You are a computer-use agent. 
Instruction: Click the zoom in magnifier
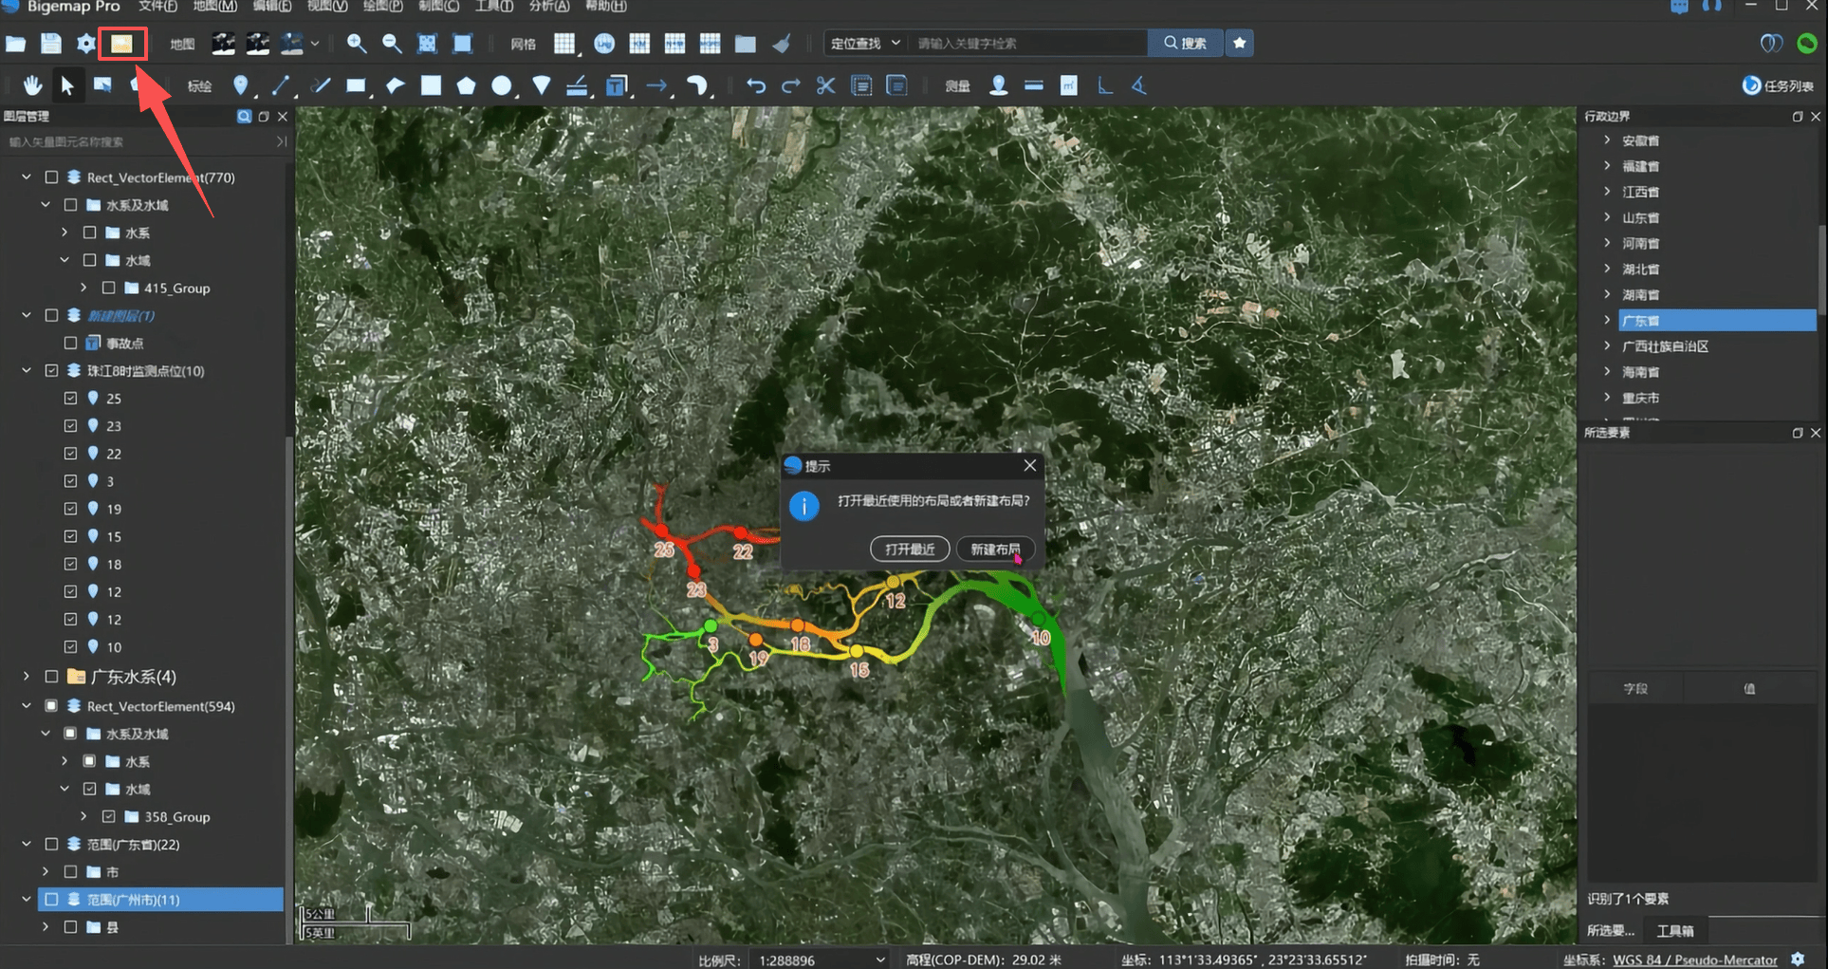pyautogui.click(x=356, y=44)
